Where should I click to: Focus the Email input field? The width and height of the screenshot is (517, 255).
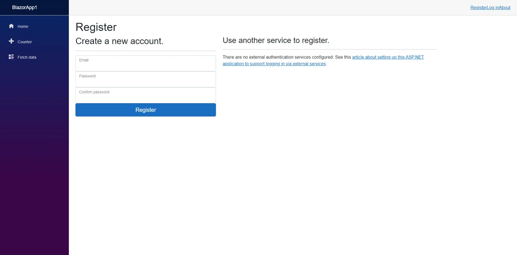point(146,63)
